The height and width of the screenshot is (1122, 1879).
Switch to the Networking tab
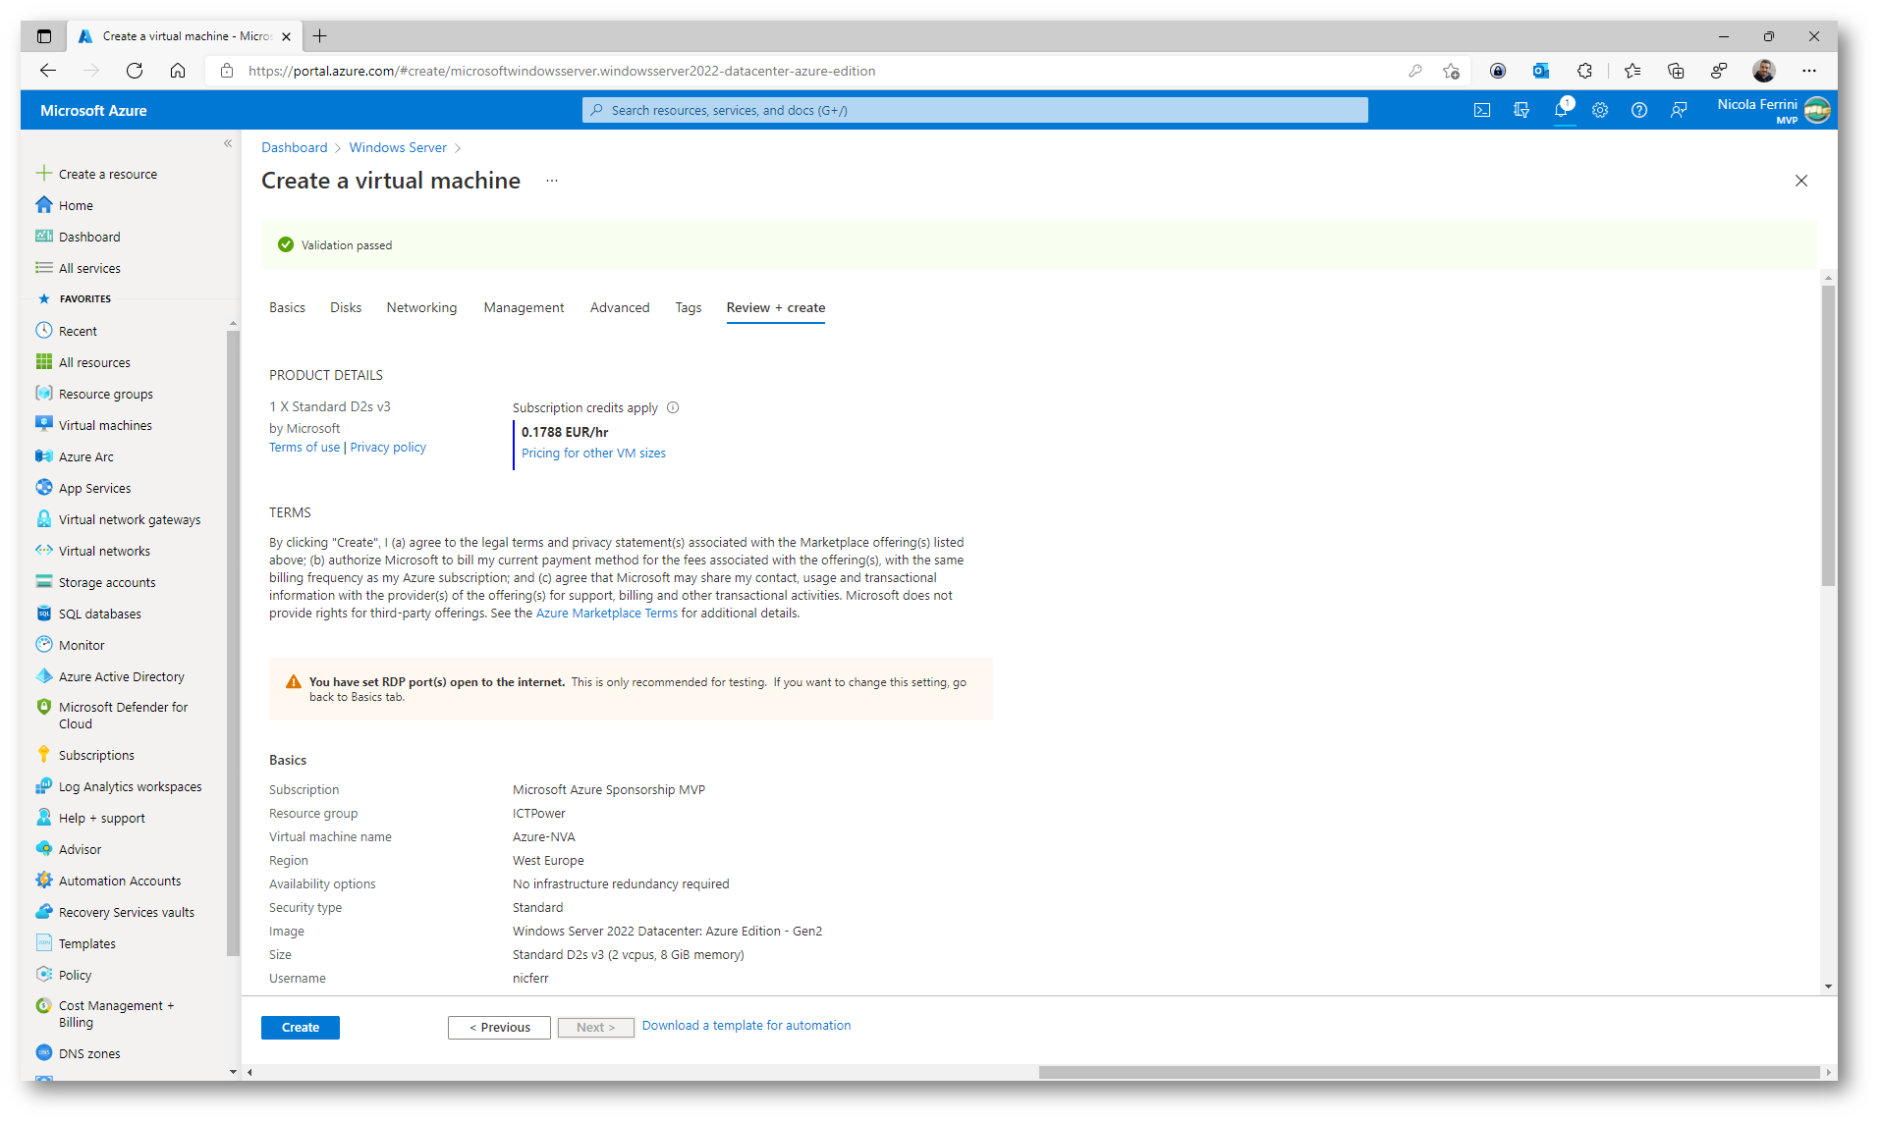click(x=421, y=307)
